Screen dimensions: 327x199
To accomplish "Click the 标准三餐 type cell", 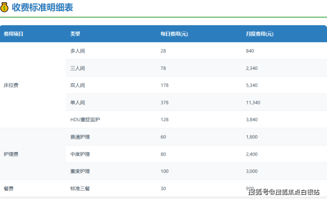I will click(x=80, y=188).
